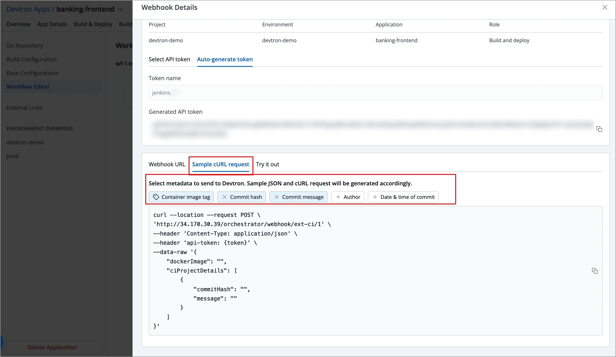
Task: Copy the sample cURL request code
Action: 595,271
